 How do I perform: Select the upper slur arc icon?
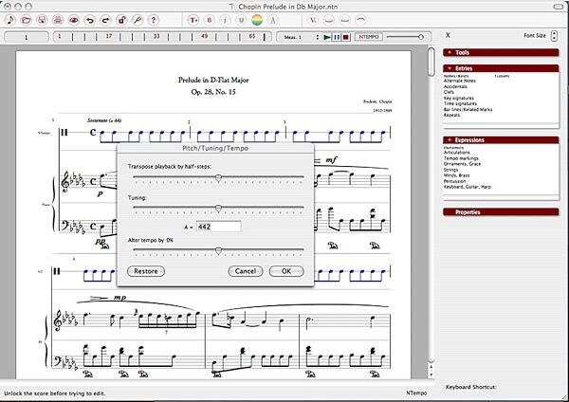(x=360, y=20)
